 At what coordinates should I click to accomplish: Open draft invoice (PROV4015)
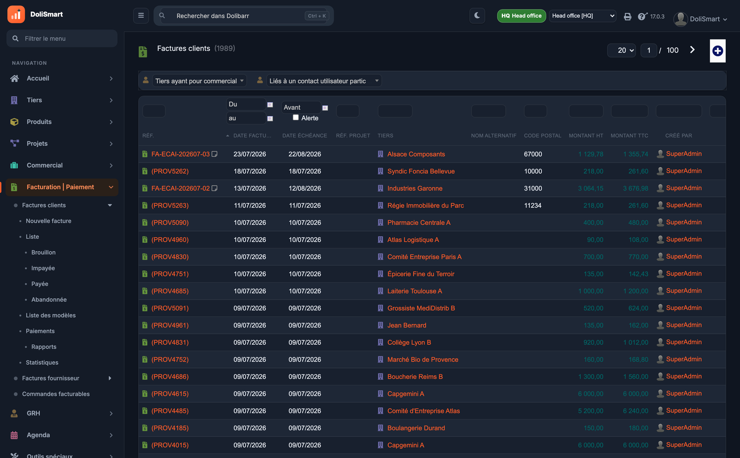[170, 445]
